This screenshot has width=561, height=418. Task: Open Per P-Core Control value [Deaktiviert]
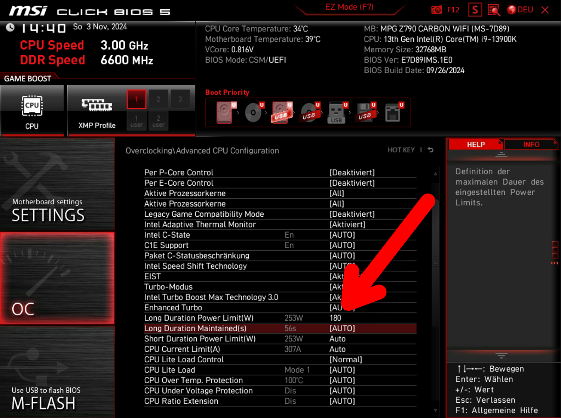pyautogui.click(x=352, y=173)
